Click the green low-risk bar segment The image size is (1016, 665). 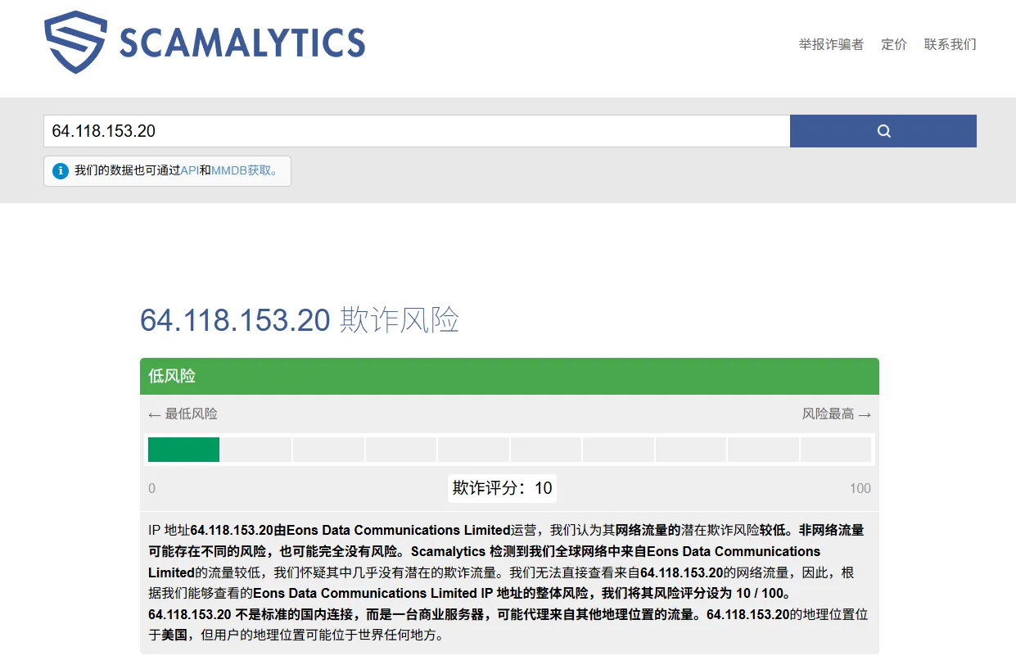[183, 449]
